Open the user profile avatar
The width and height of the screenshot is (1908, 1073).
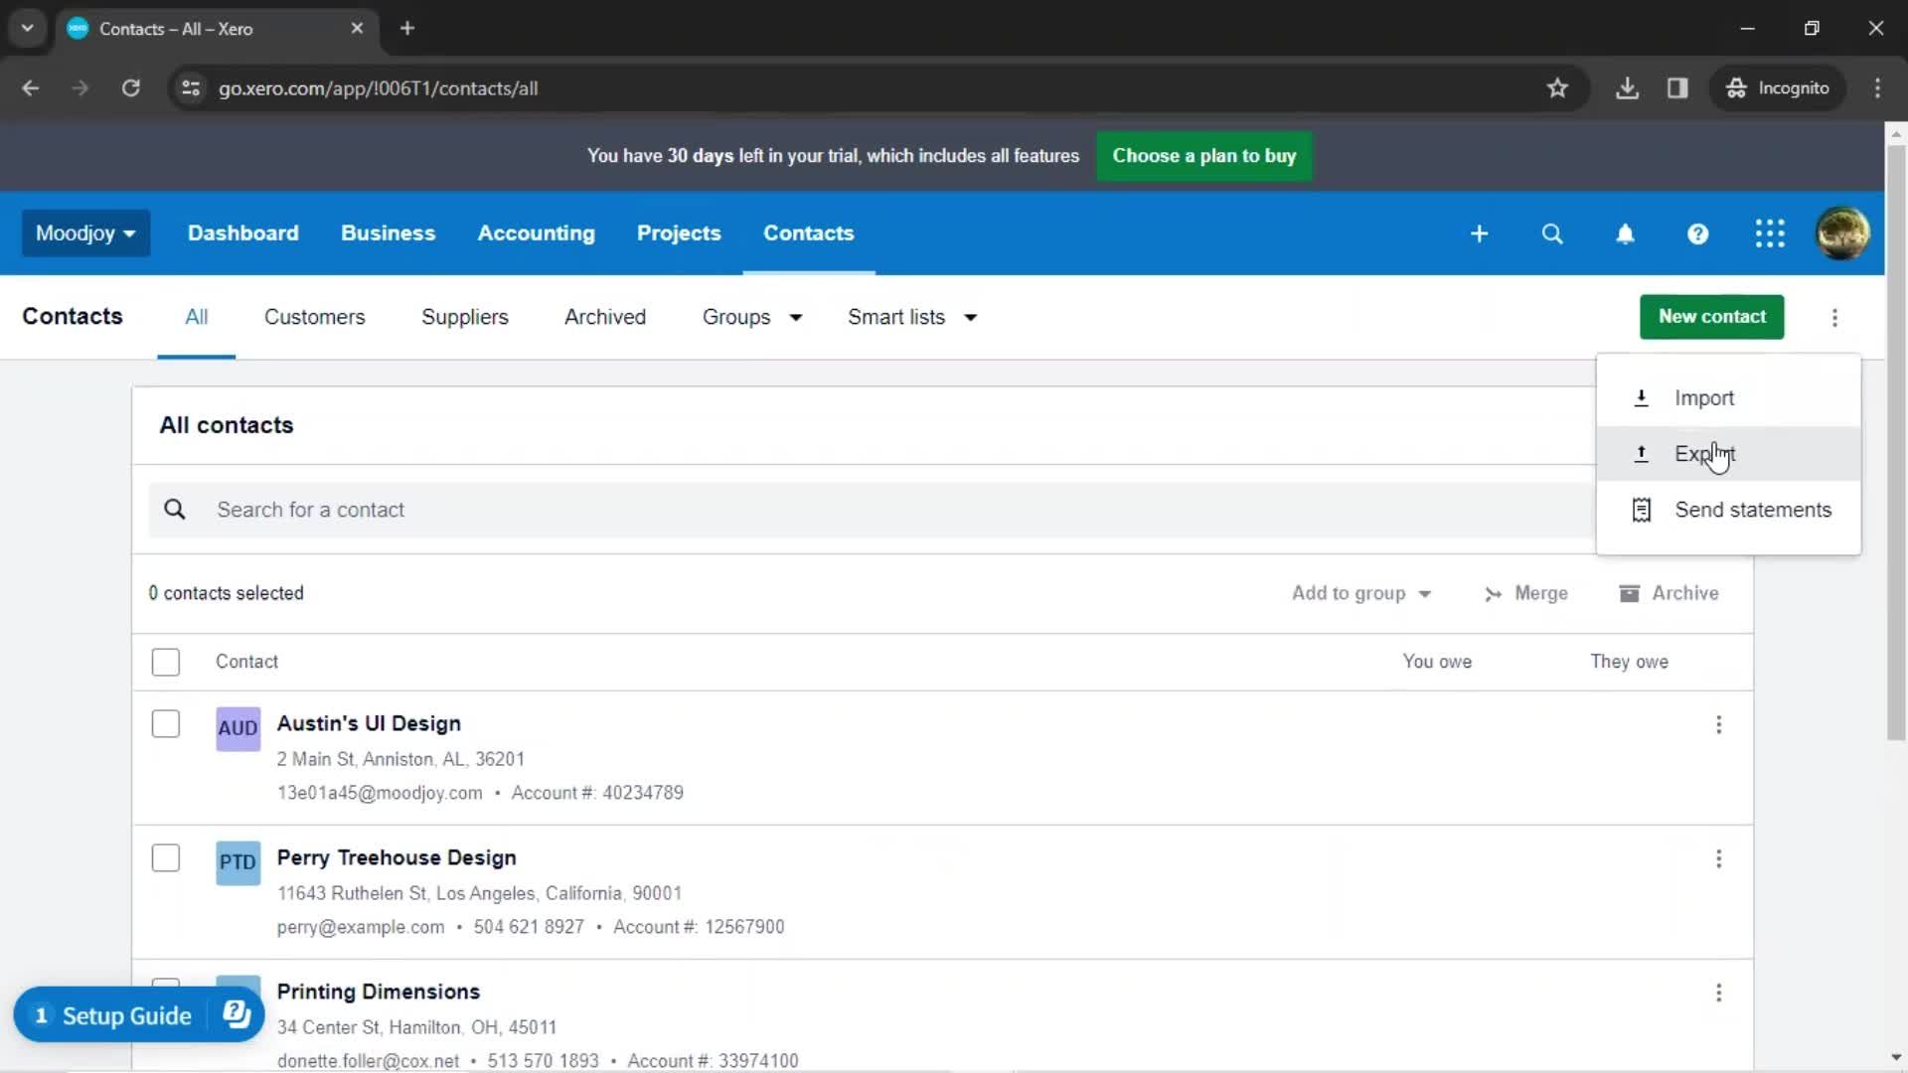(x=1842, y=233)
